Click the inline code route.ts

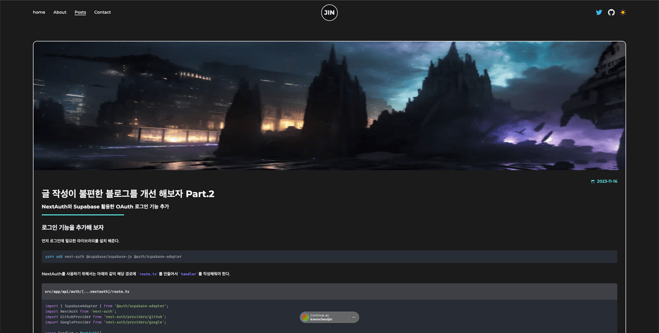(148, 274)
